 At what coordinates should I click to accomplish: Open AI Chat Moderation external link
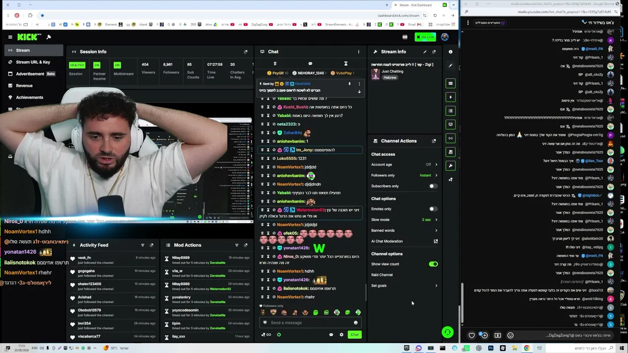(436, 241)
